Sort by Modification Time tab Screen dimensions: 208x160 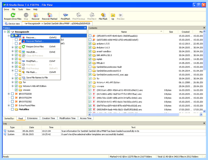coord(67,118)
